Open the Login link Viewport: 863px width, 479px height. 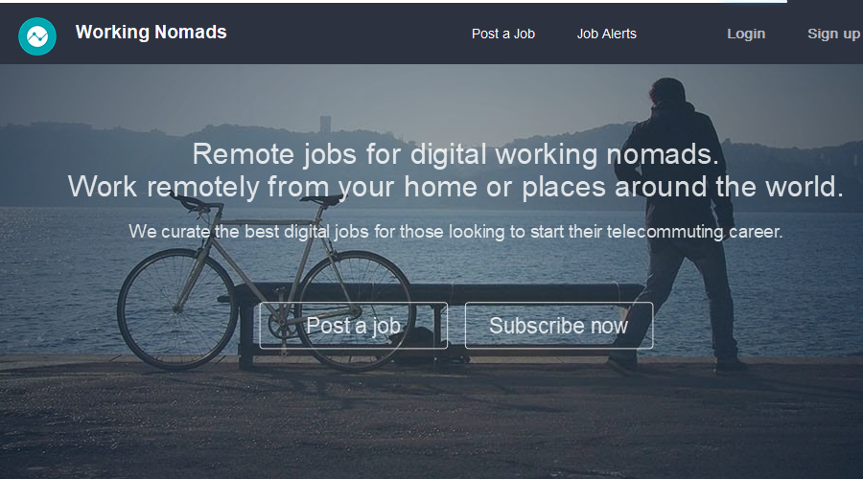746,34
